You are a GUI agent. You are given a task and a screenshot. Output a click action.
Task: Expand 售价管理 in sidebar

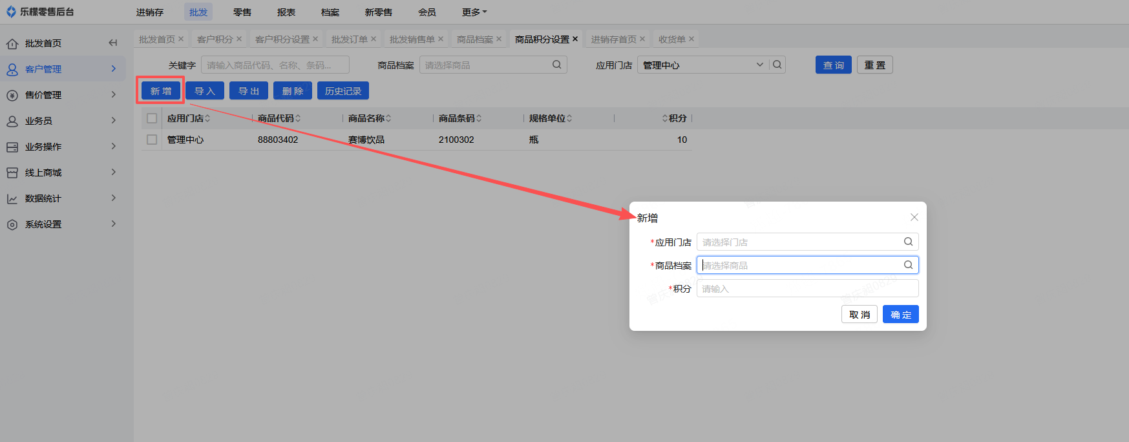62,95
